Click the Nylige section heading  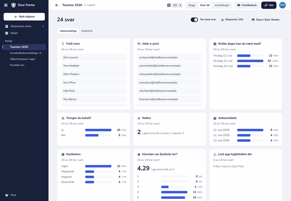point(9,41)
